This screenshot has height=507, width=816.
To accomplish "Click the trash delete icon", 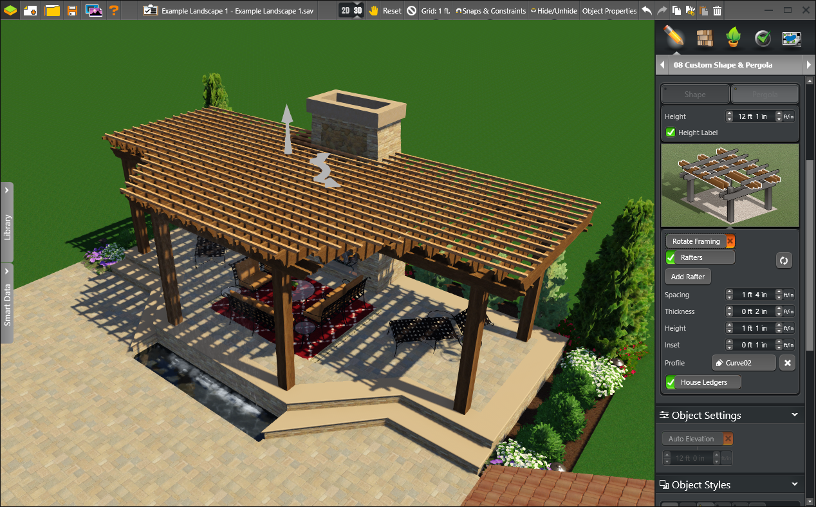I will [717, 10].
